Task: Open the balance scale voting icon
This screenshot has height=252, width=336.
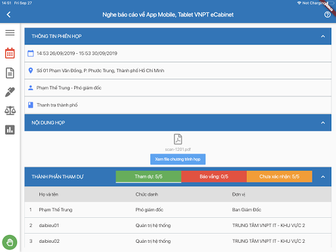Action: coord(10,111)
